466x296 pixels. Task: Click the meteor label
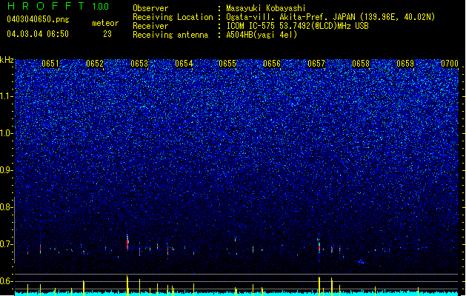[105, 23]
